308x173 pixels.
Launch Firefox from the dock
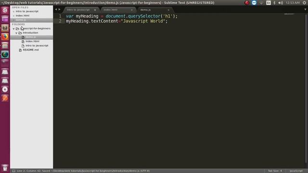(5, 37)
